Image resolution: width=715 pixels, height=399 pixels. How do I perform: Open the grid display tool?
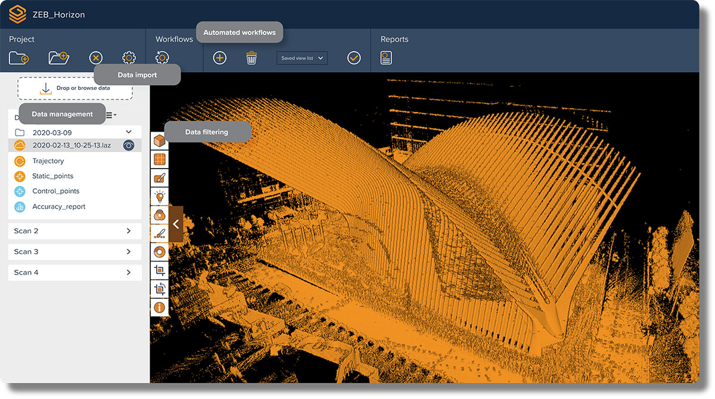tap(159, 159)
